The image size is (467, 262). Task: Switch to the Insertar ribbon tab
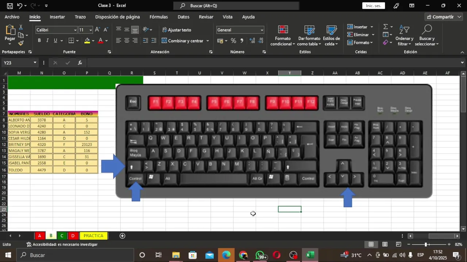57,17
